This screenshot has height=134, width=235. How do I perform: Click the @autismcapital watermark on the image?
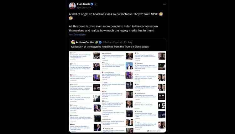click(154, 131)
